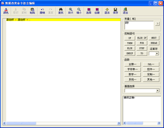This screenshot has height=128, width=164.
Task: Minimize the 数据改变命令语言编辑 window
Action: tap(151, 3)
